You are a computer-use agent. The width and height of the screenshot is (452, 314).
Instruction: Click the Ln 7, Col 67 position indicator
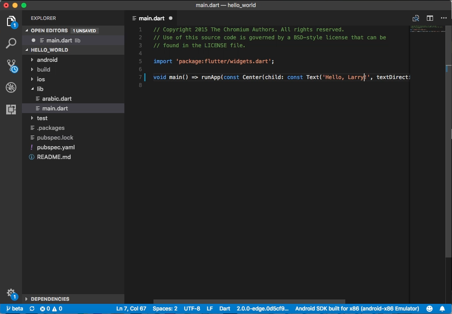pyautogui.click(x=131, y=309)
